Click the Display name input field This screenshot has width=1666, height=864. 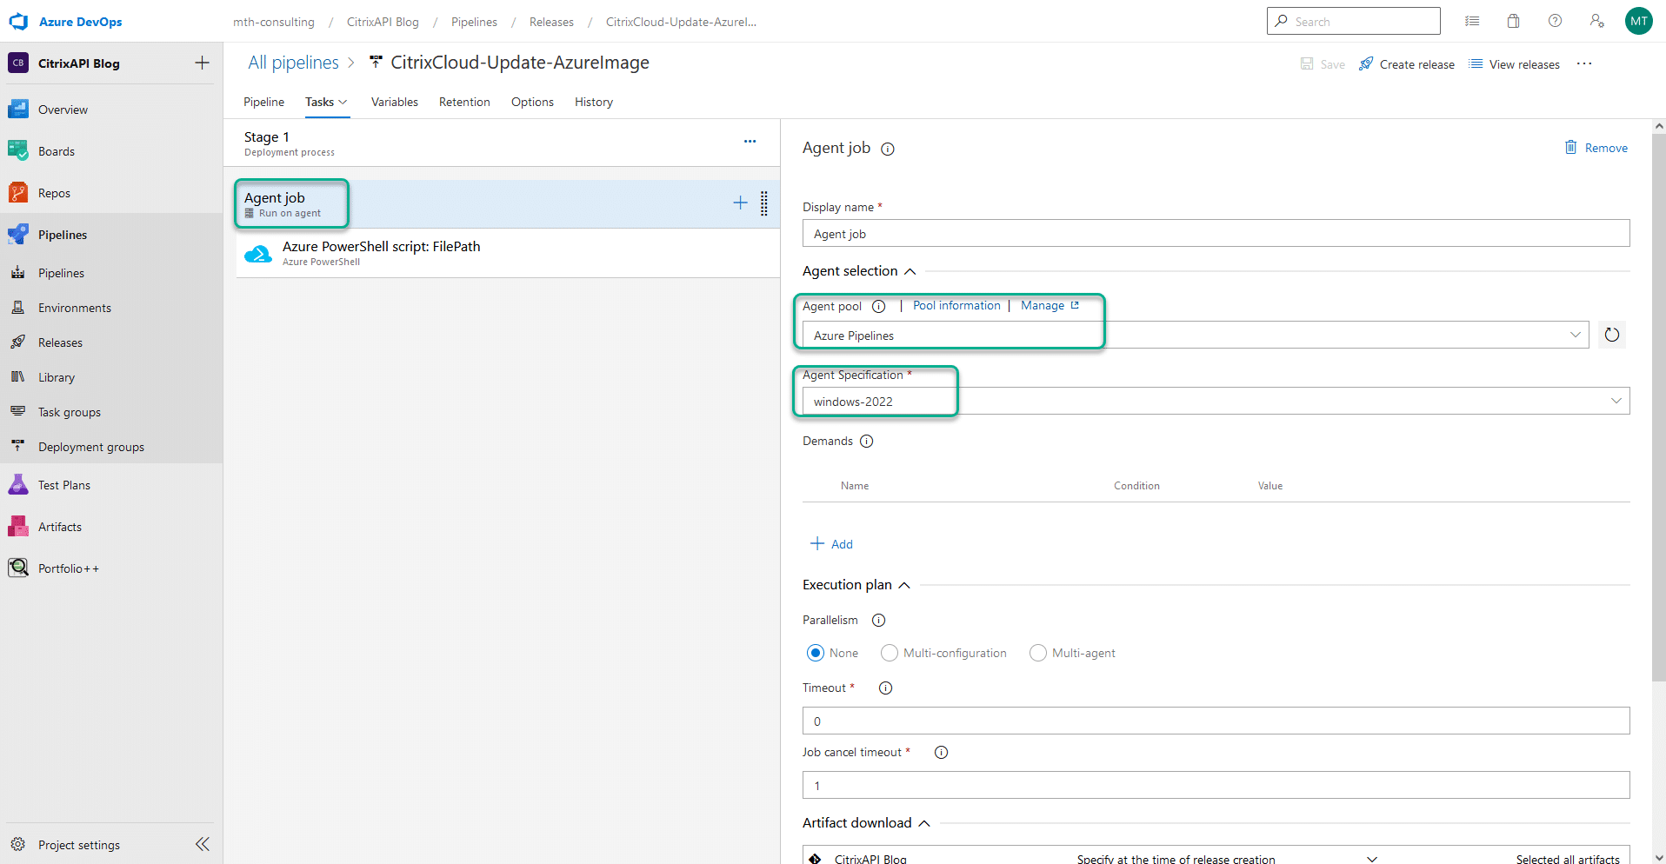pos(1216,233)
